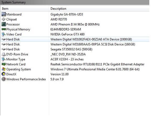Click the Realtek Semiconductor RTL8168/8111 description
Image resolution: width=154 pixels, height=121 pixels.
pos(97,64)
